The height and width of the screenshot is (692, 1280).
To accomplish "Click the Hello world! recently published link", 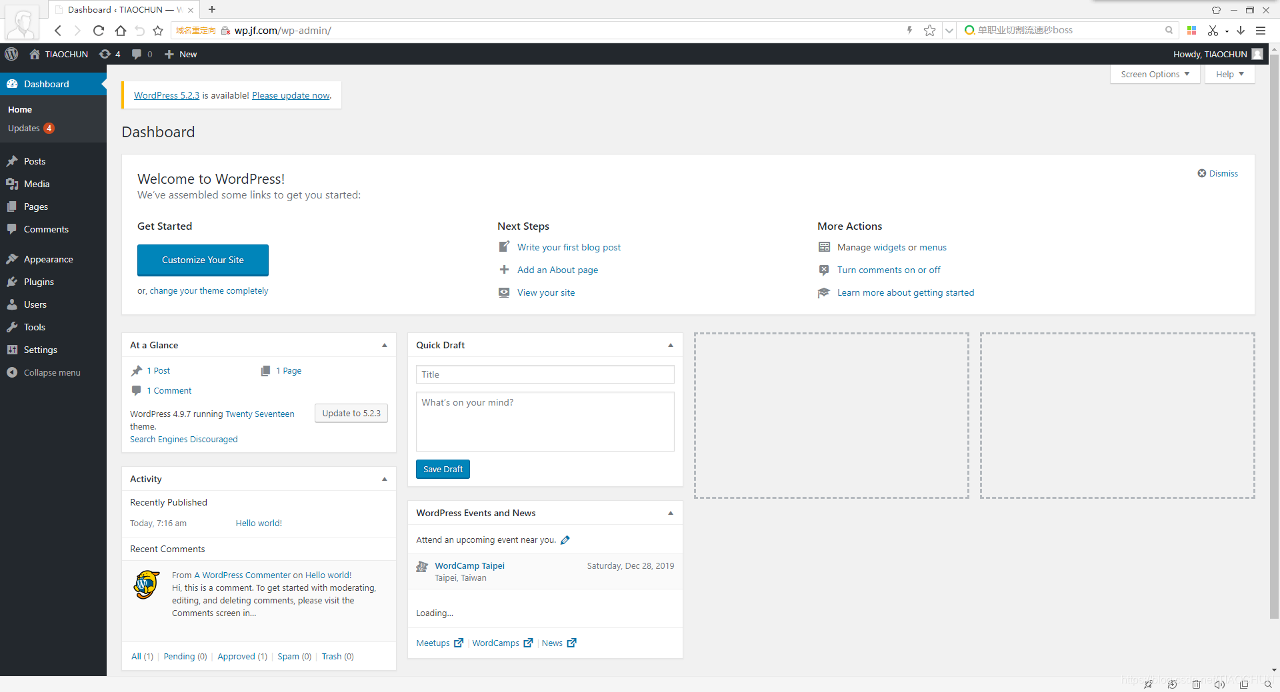I will pos(259,523).
